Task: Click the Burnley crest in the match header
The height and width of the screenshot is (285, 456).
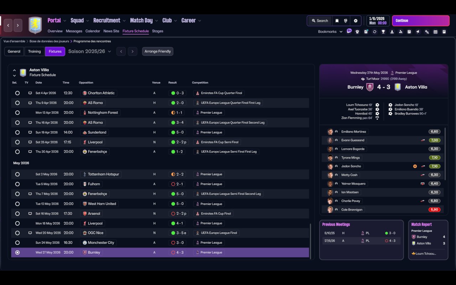Action: tap(370, 87)
